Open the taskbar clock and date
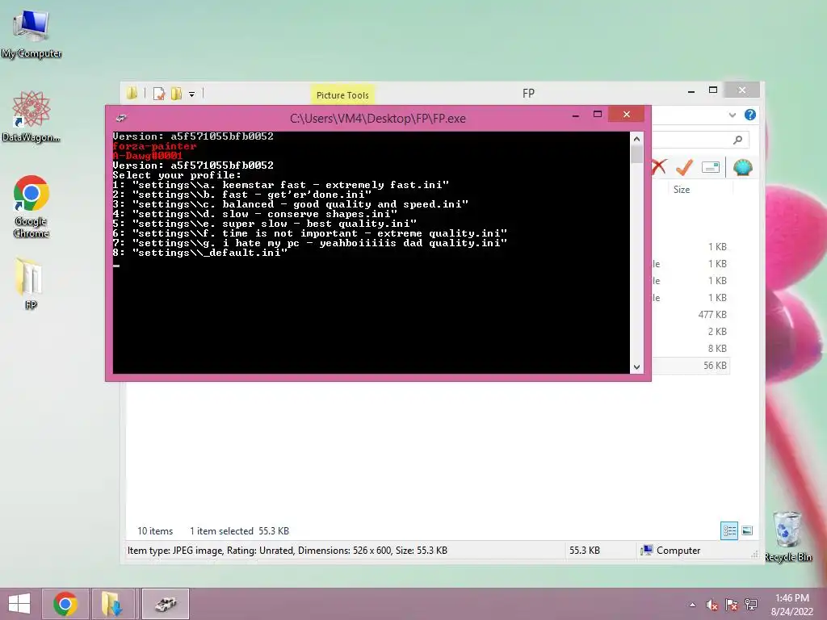The width and height of the screenshot is (827, 620). click(792, 605)
